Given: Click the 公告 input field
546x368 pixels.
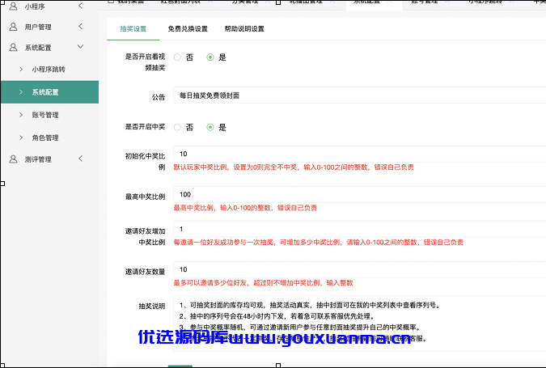Looking at the screenshot, I should 359,95.
